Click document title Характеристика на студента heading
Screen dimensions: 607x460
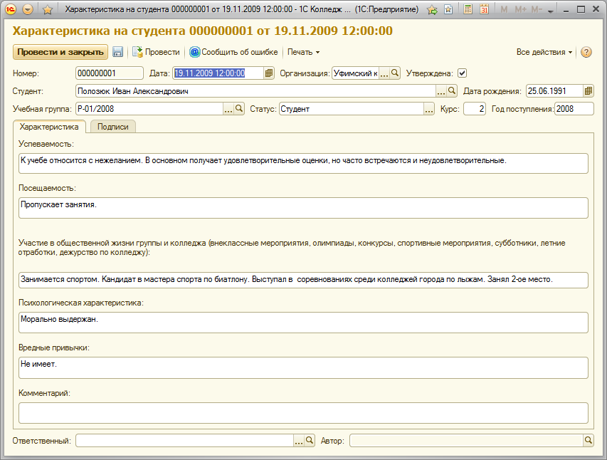(x=203, y=31)
